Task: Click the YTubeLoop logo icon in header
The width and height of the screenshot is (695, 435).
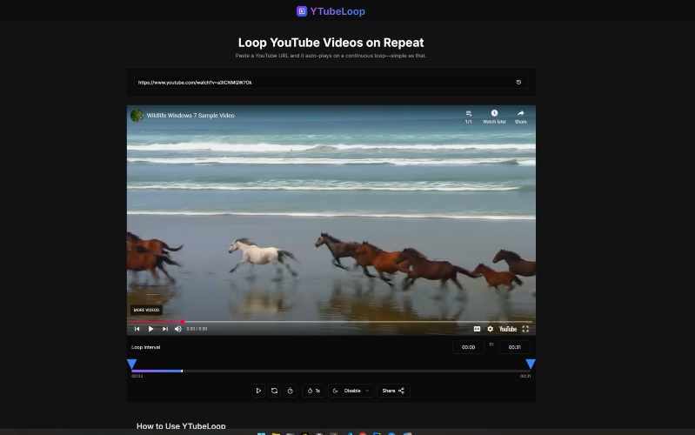Action: click(x=302, y=11)
